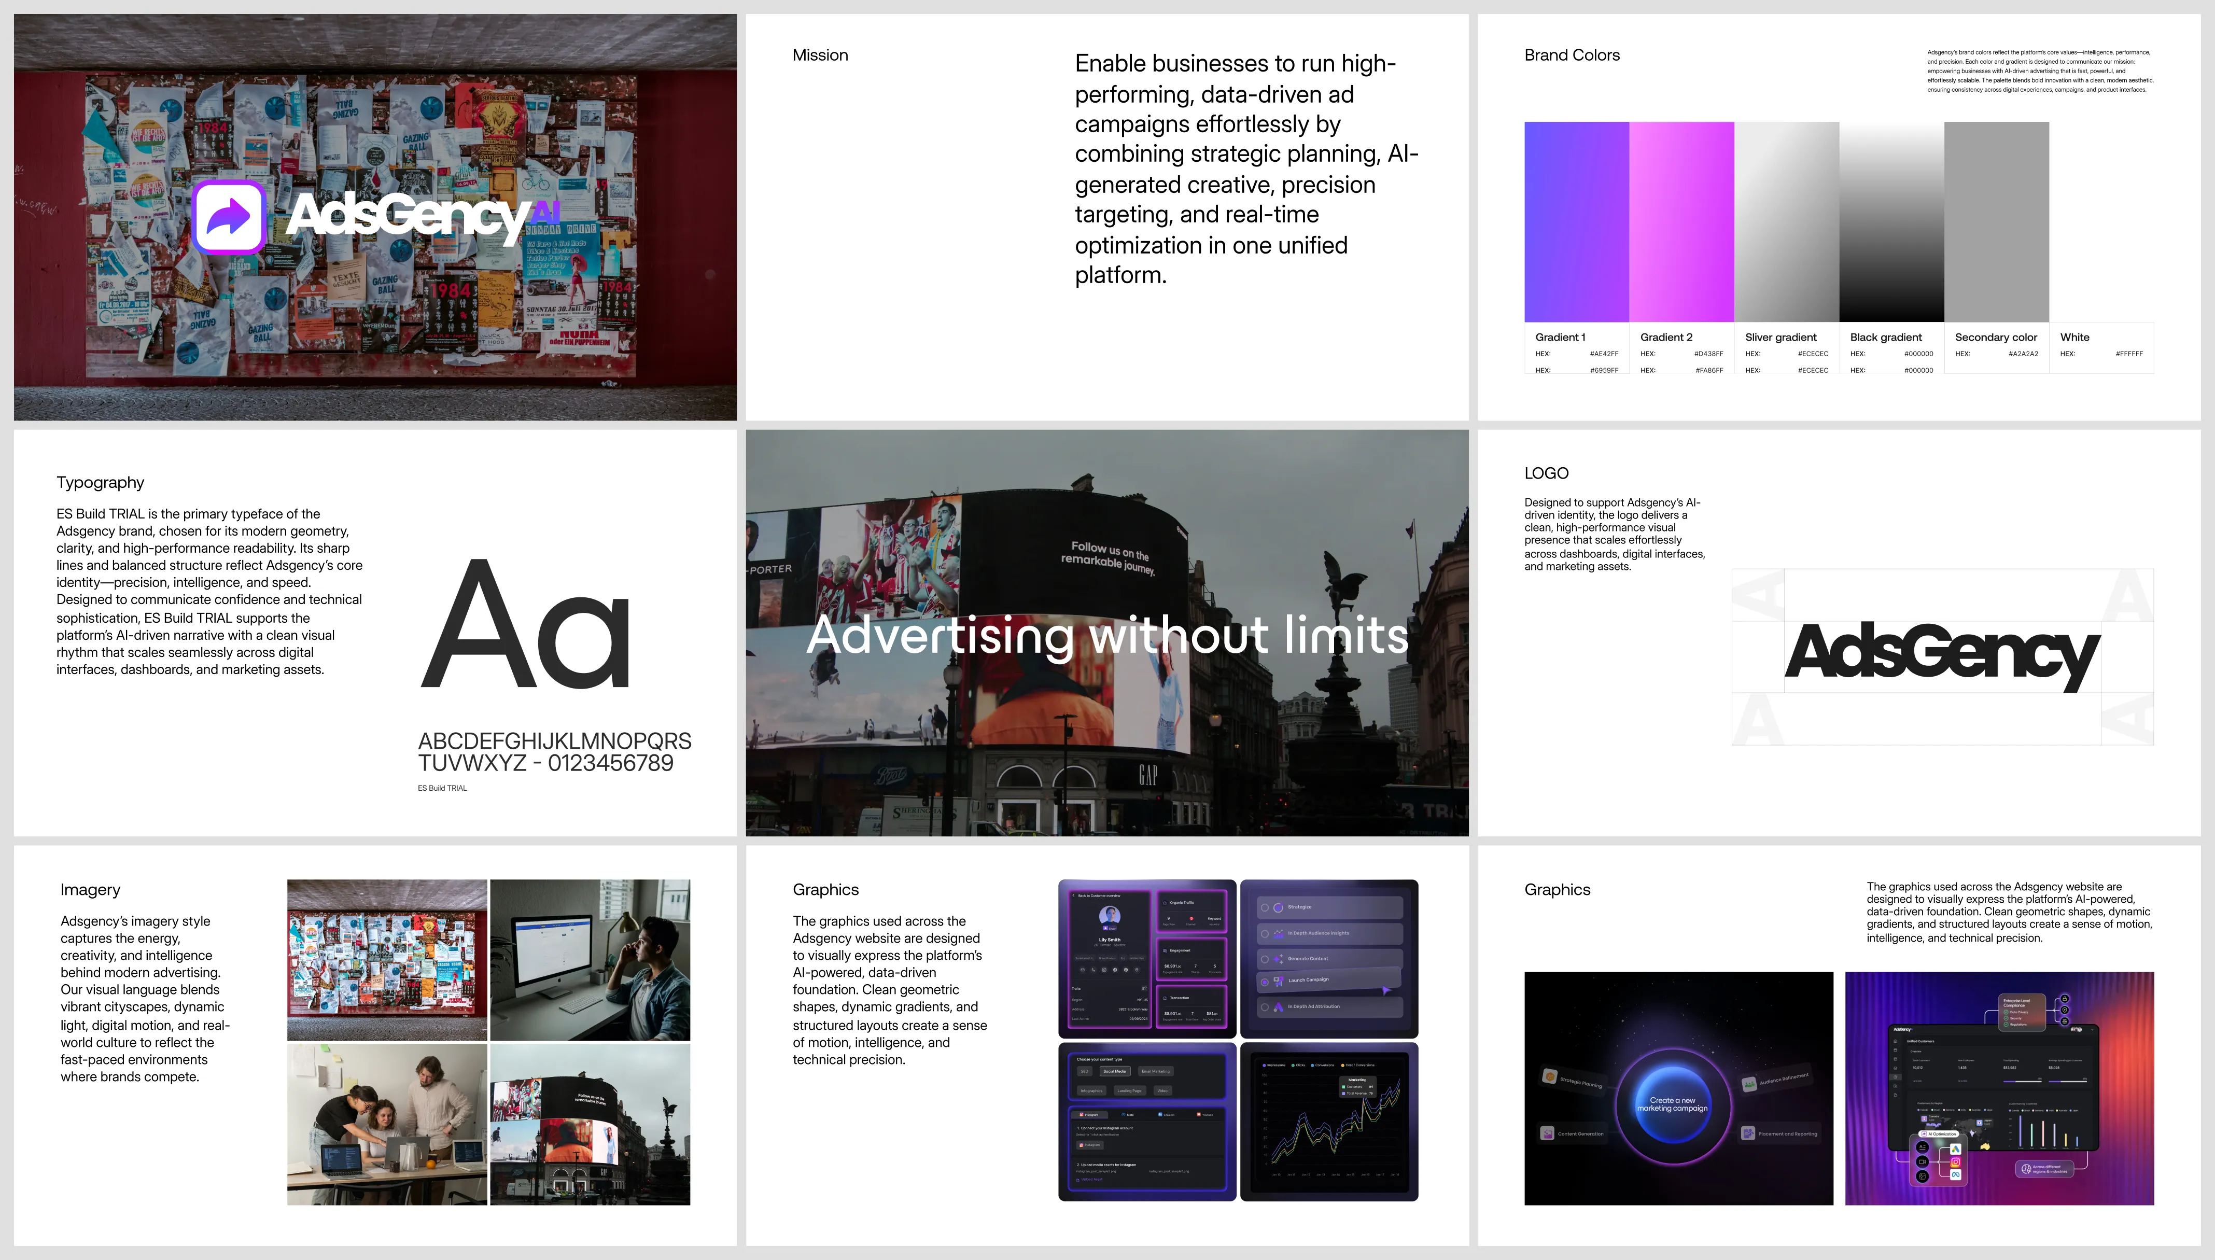Screen dimensions: 2215x1260
Task: Click the Instagram connect button
Action: pyautogui.click(x=1090, y=1145)
